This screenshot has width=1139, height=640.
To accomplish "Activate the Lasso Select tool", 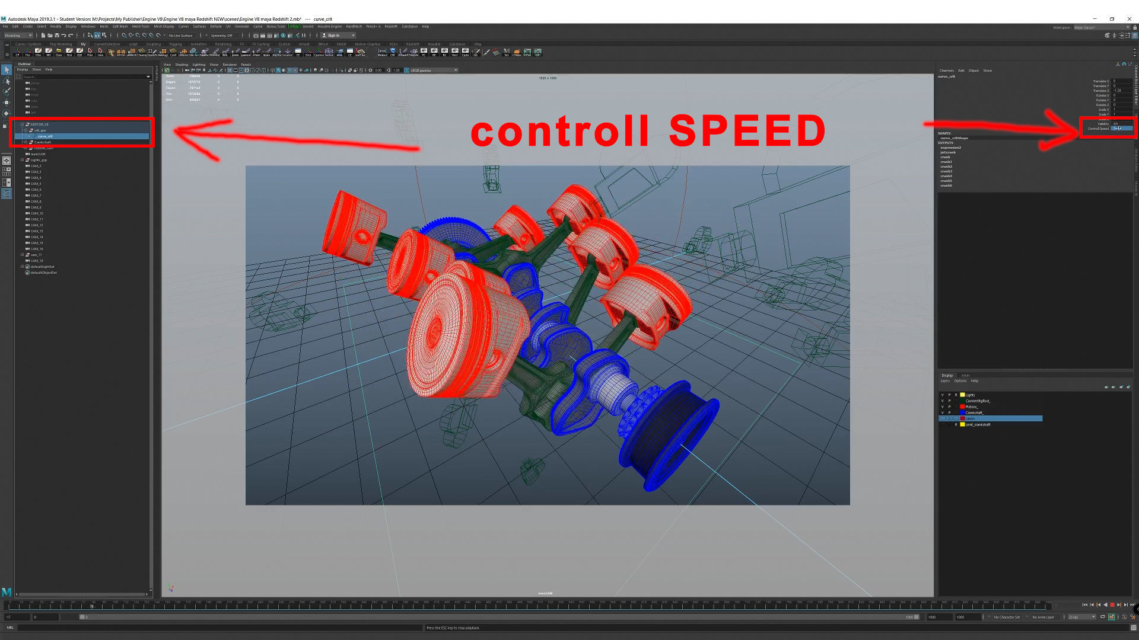I will click(7, 81).
